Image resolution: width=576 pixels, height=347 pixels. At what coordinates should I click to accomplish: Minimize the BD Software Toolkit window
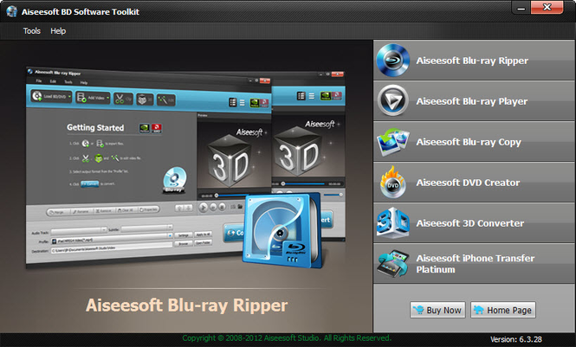(x=521, y=8)
